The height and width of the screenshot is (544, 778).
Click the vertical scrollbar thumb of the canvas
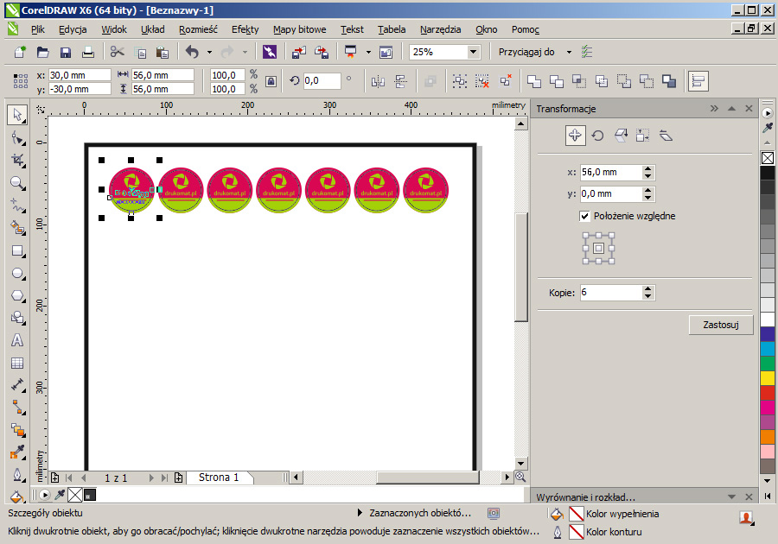click(520, 268)
